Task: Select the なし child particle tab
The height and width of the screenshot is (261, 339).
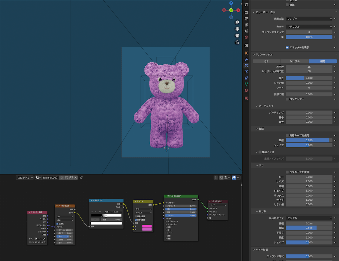Action: coord(266,61)
